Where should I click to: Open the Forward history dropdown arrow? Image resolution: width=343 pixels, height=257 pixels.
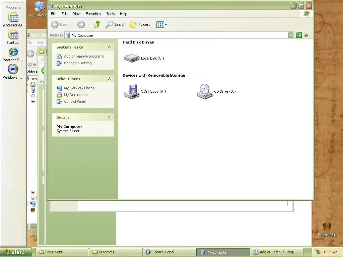(89, 24)
